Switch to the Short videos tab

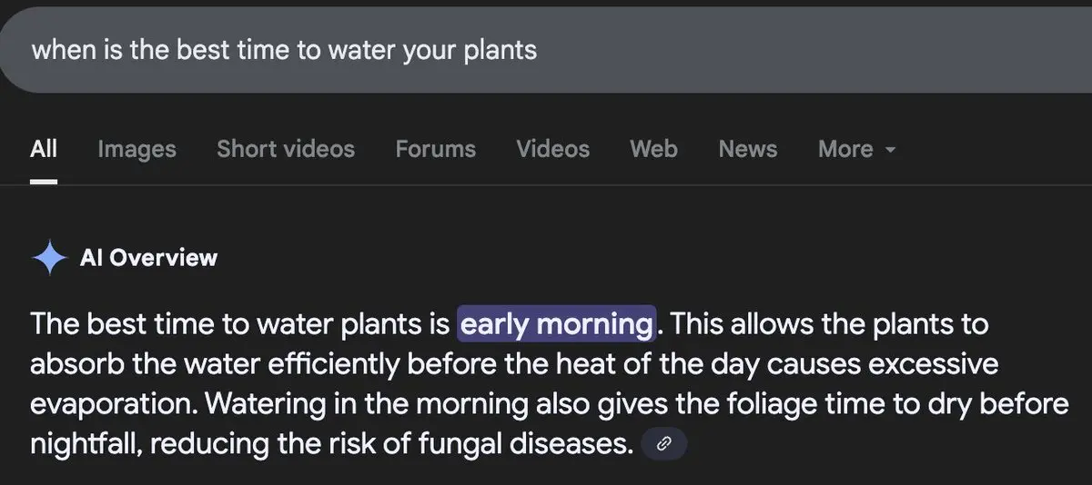pyautogui.click(x=286, y=149)
